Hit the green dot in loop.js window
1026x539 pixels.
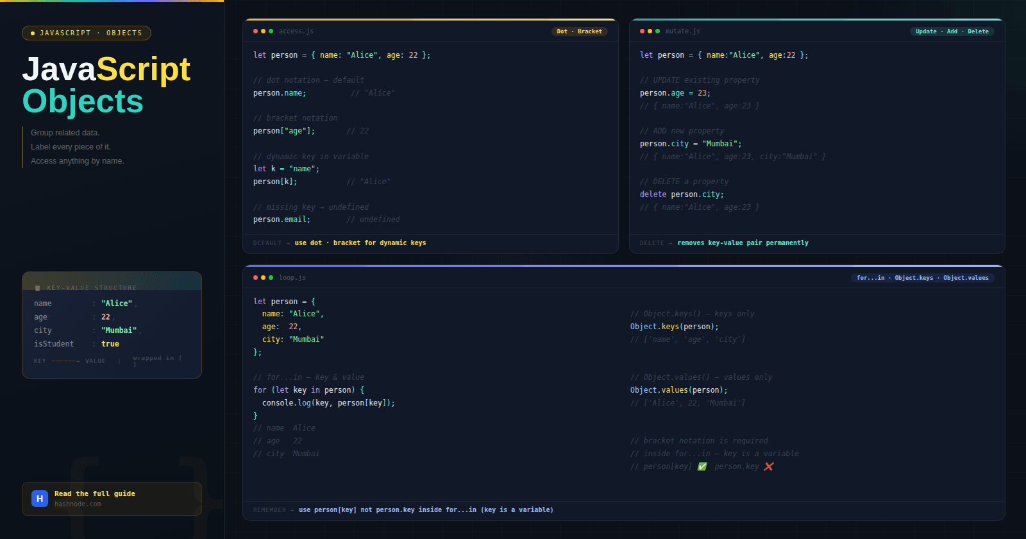(271, 278)
